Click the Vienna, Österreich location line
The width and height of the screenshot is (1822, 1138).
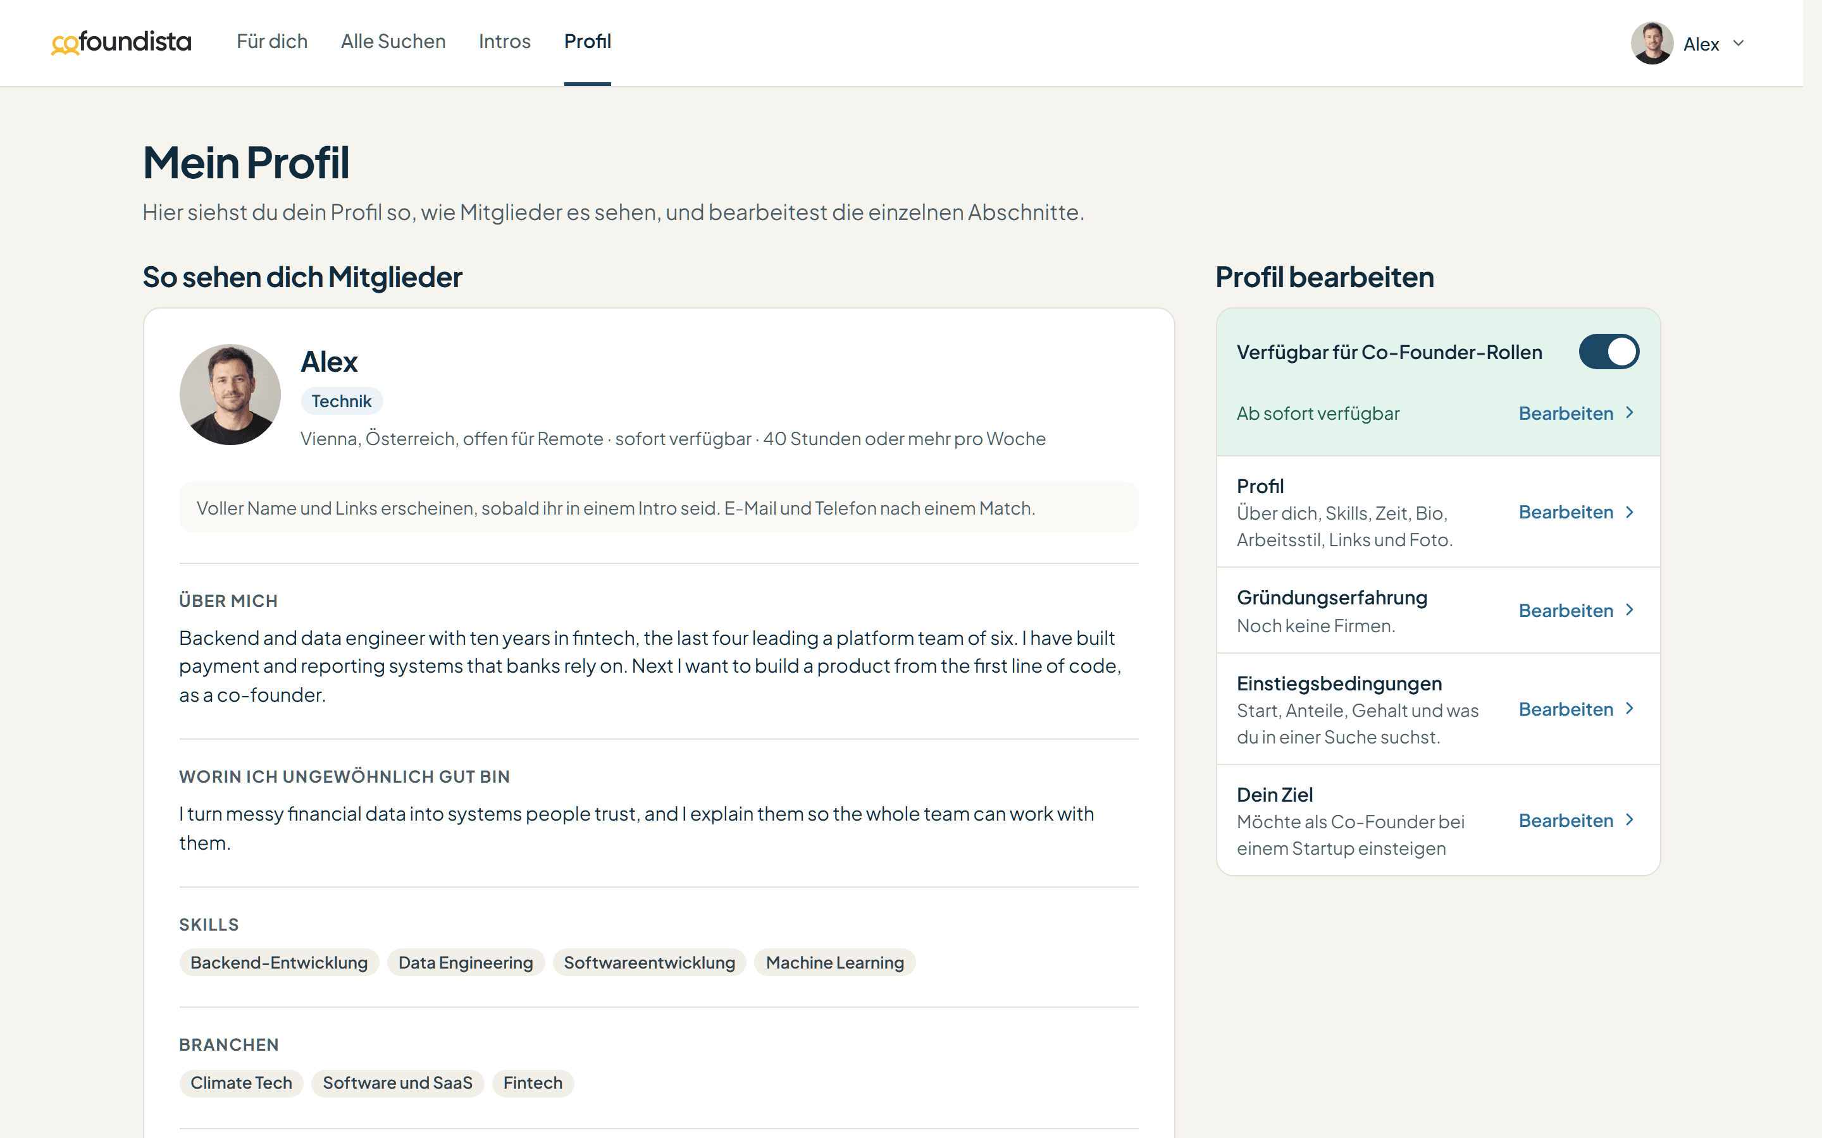tap(673, 439)
